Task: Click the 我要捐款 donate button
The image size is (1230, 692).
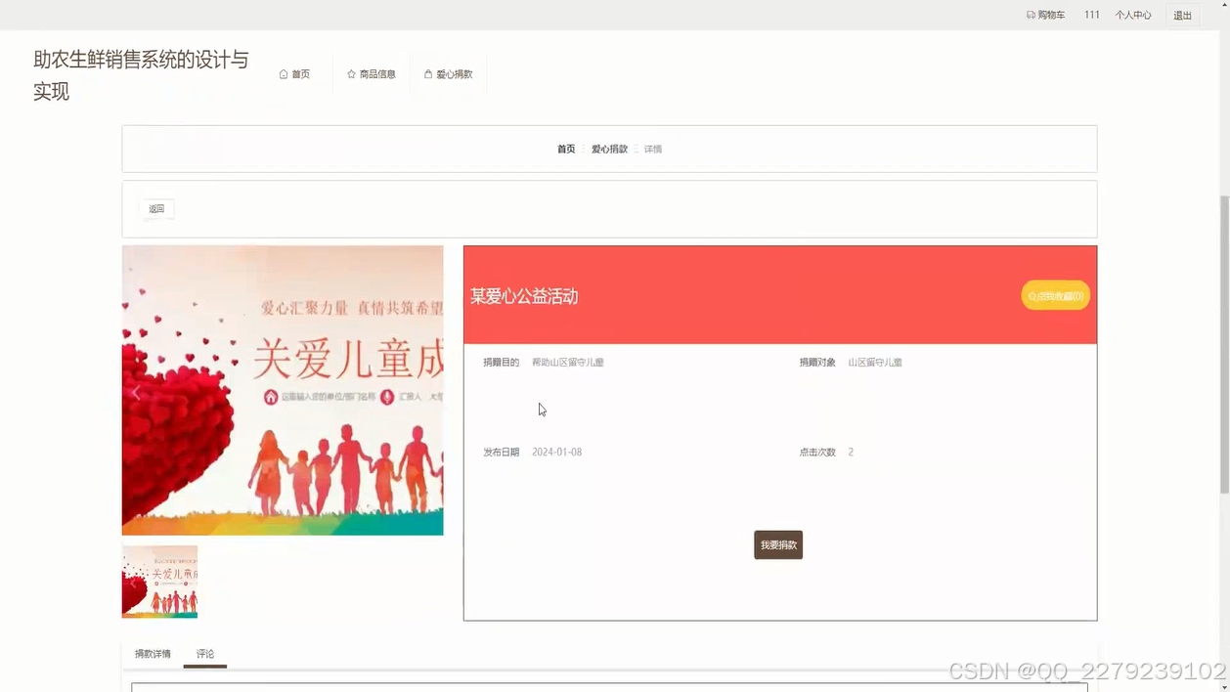Action: pyautogui.click(x=778, y=545)
